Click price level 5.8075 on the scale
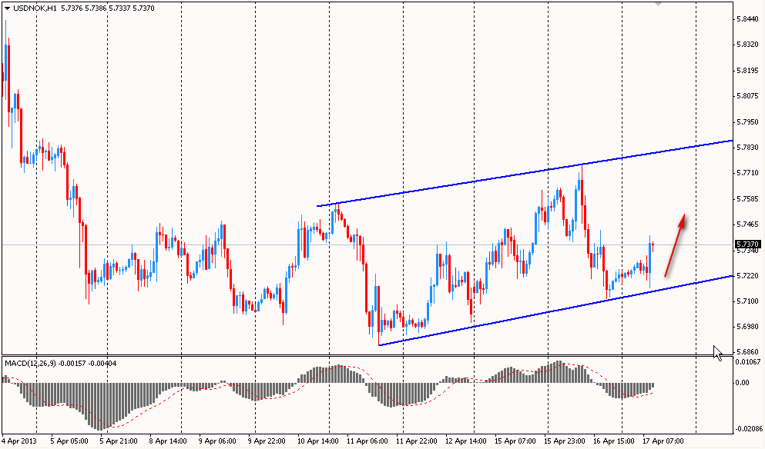The width and height of the screenshot is (765, 449). point(748,96)
